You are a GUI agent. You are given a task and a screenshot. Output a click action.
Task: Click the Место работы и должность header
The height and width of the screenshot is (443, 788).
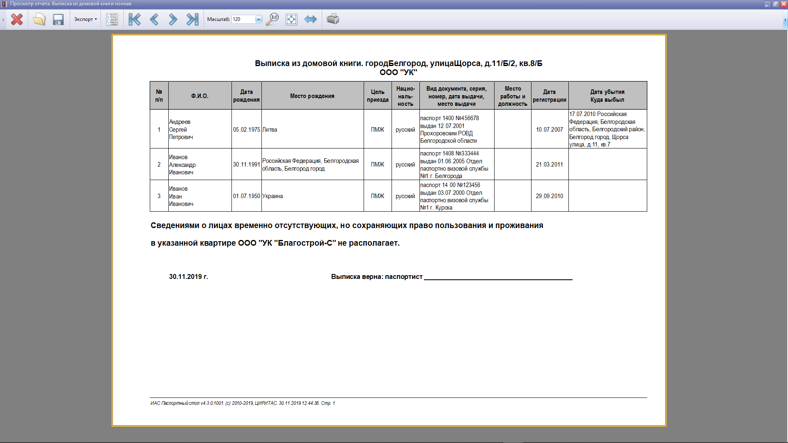[513, 96]
